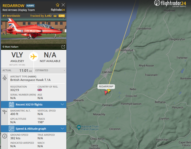The image size is (191, 149).
Task: Select the red aircraft marker on map
Action: 106,92
